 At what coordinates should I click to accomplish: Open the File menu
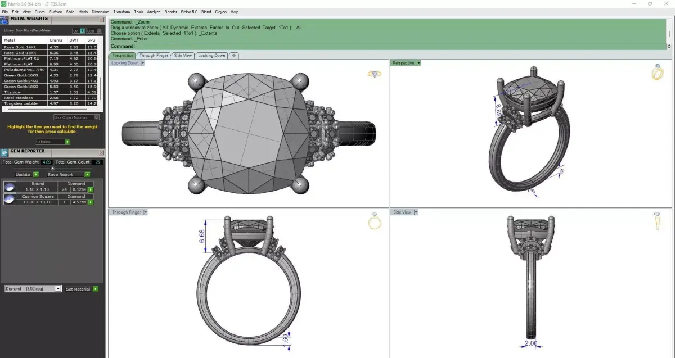(5, 12)
